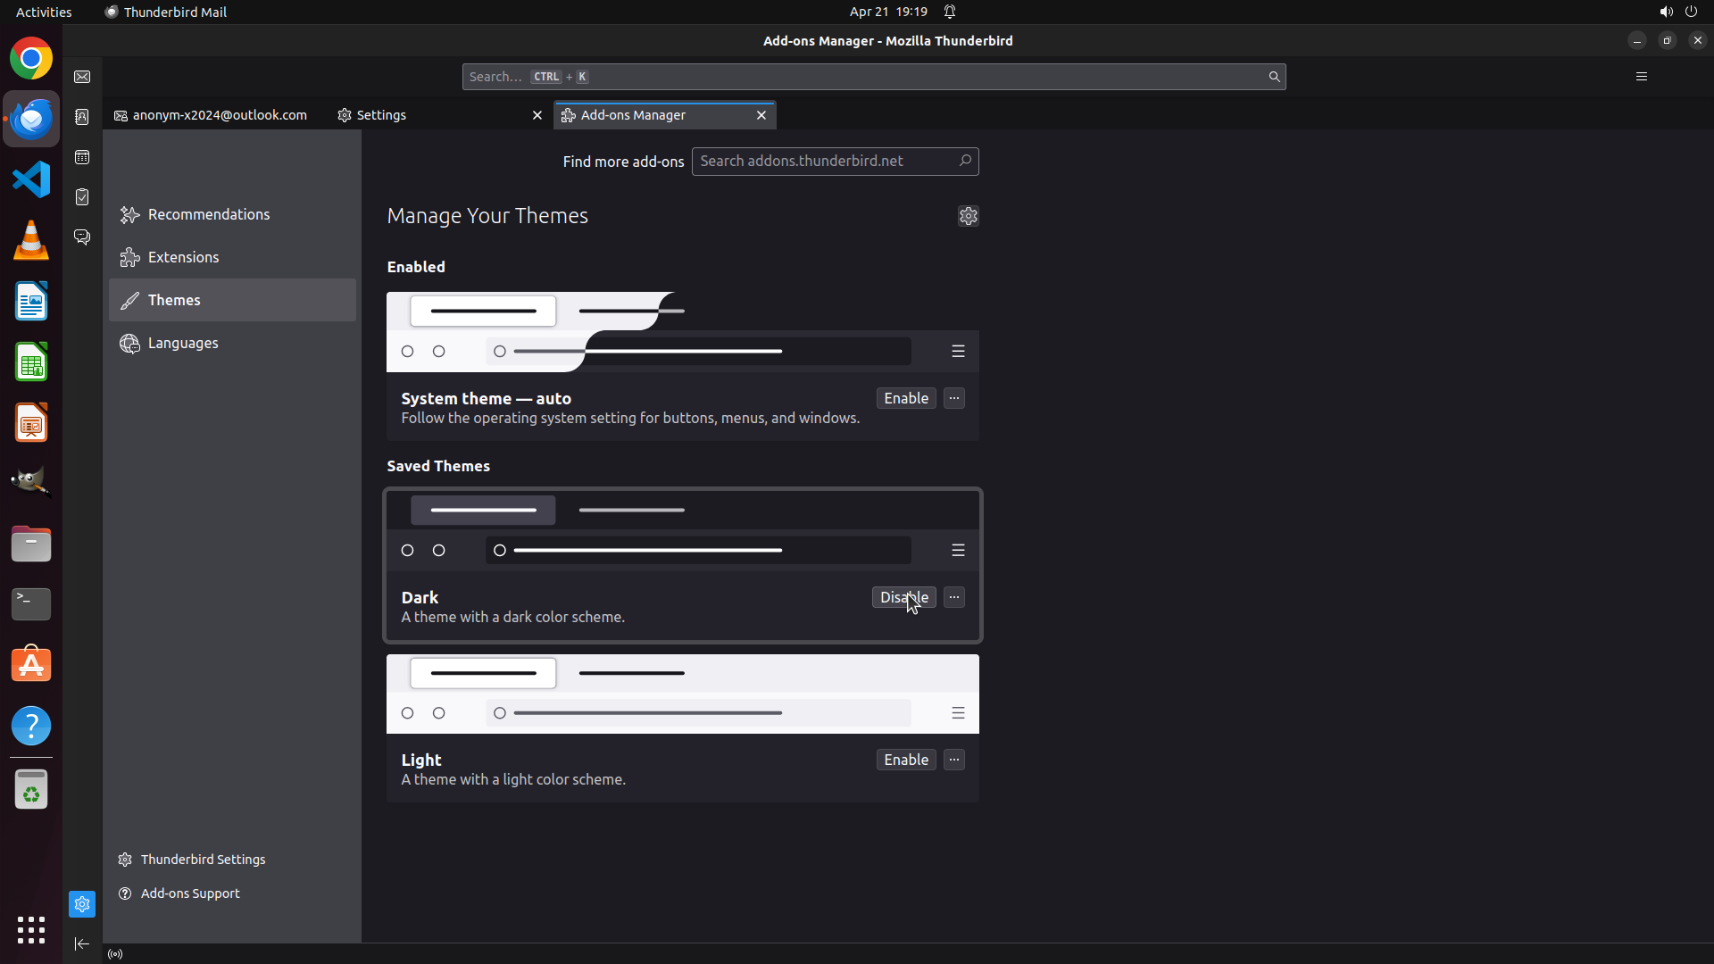Open more options for Light theme
The height and width of the screenshot is (964, 1714).
(954, 760)
